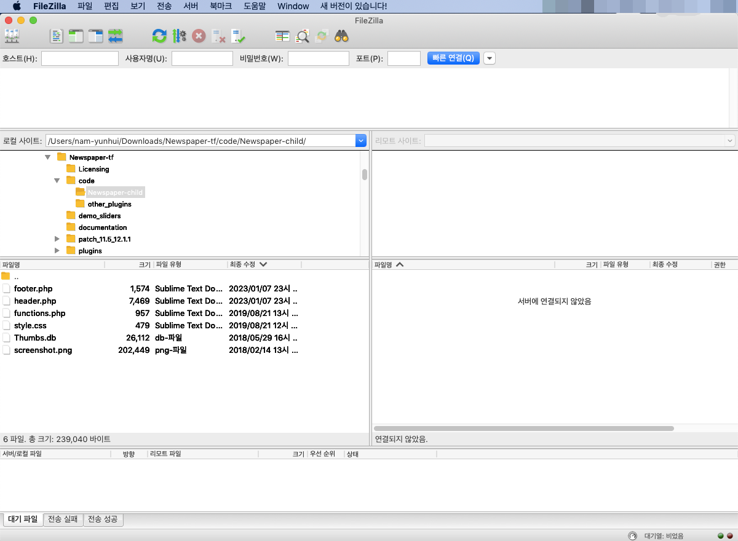Image resolution: width=738 pixels, height=541 pixels.
Task: Select Newspaper-child folder in tree
Action: (x=115, y=192)
